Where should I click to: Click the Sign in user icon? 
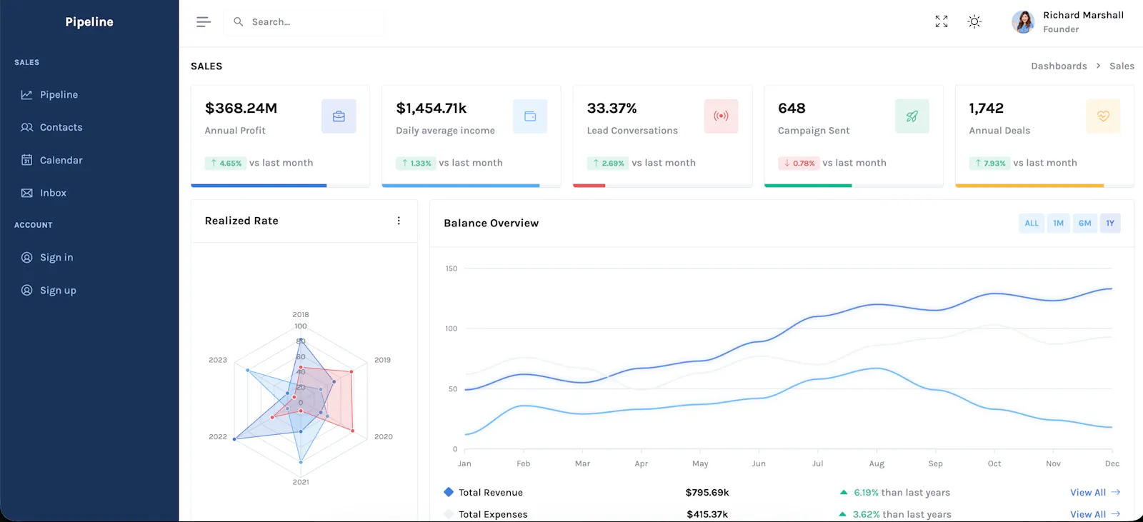click(x=26, y=257)
